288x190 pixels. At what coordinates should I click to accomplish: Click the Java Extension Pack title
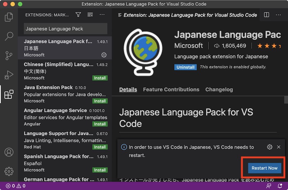[48, 87]
